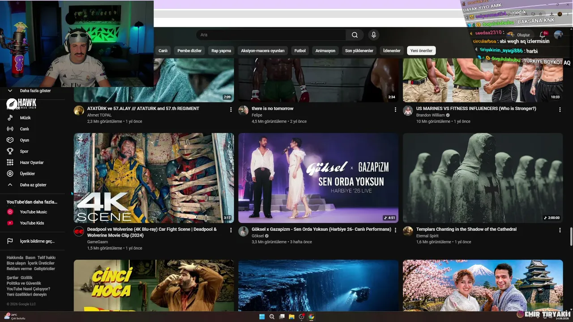Click the page vertical scrollbar thumb

(571, 236)
